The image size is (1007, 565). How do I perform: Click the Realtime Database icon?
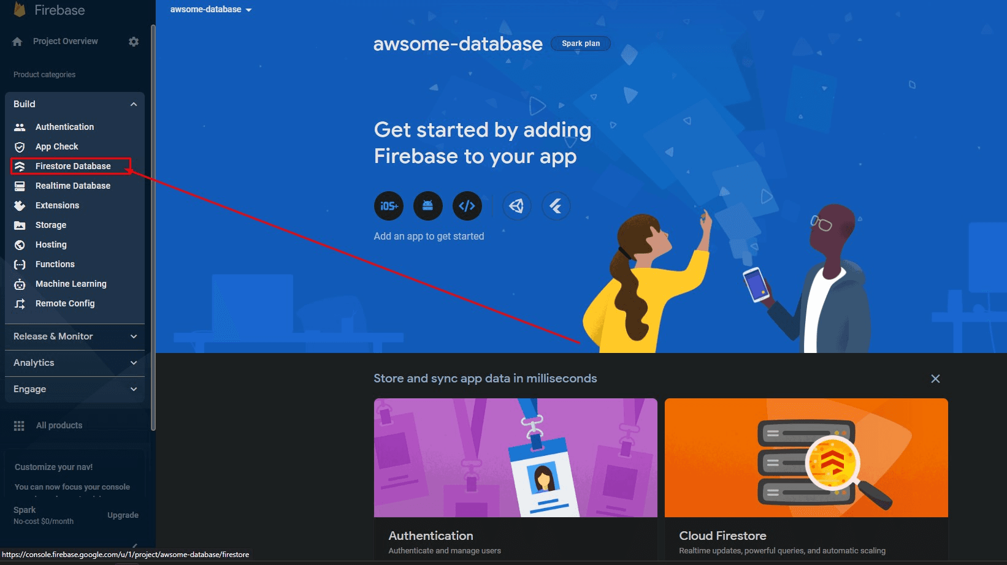20,186
